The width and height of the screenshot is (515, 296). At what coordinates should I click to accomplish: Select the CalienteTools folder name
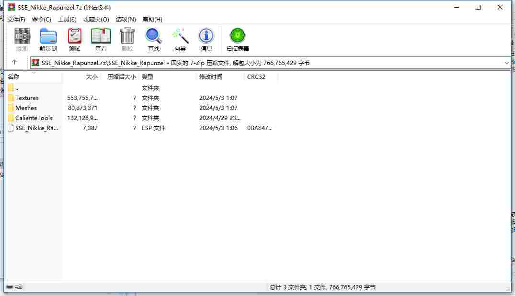click(x=34, y=118)
